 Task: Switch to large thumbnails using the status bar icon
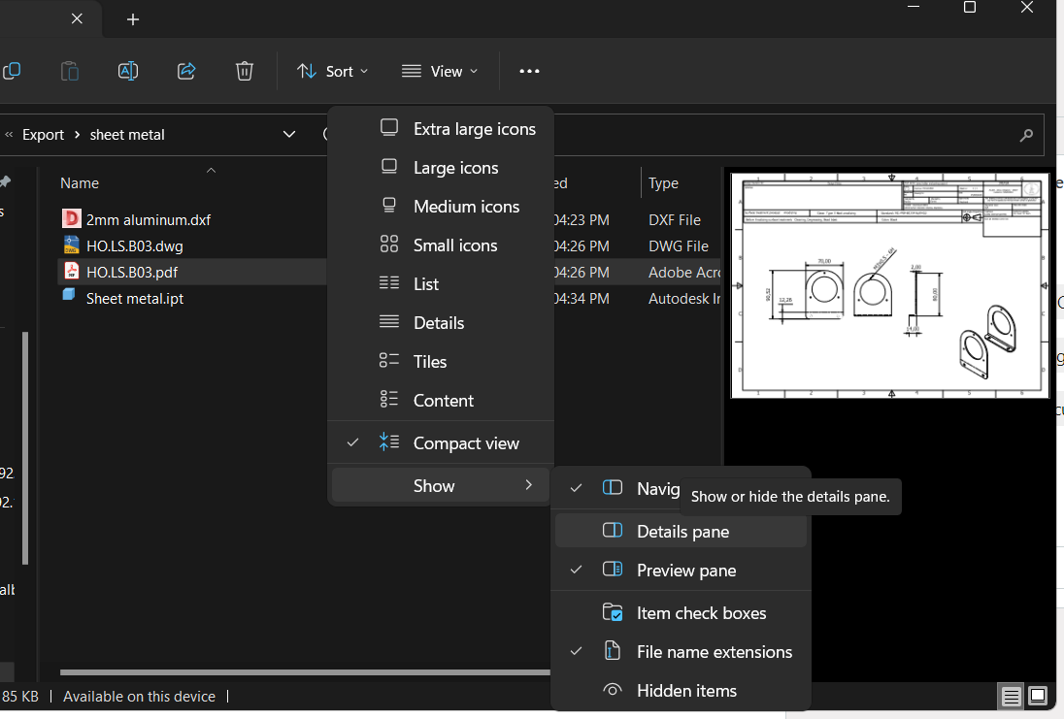tap(1037, 697)
